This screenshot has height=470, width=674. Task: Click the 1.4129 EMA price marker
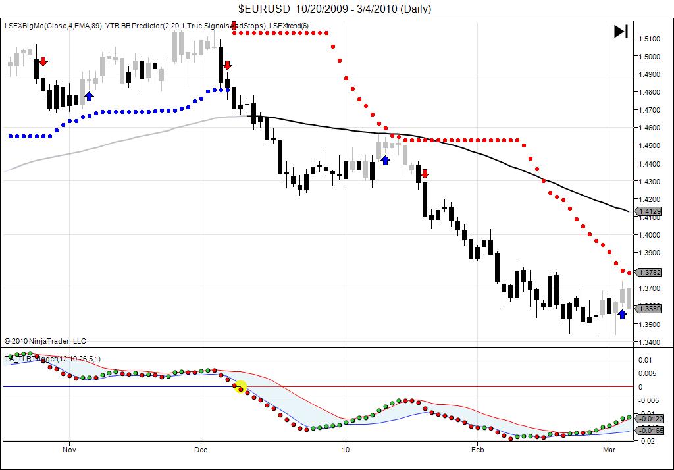649,211
